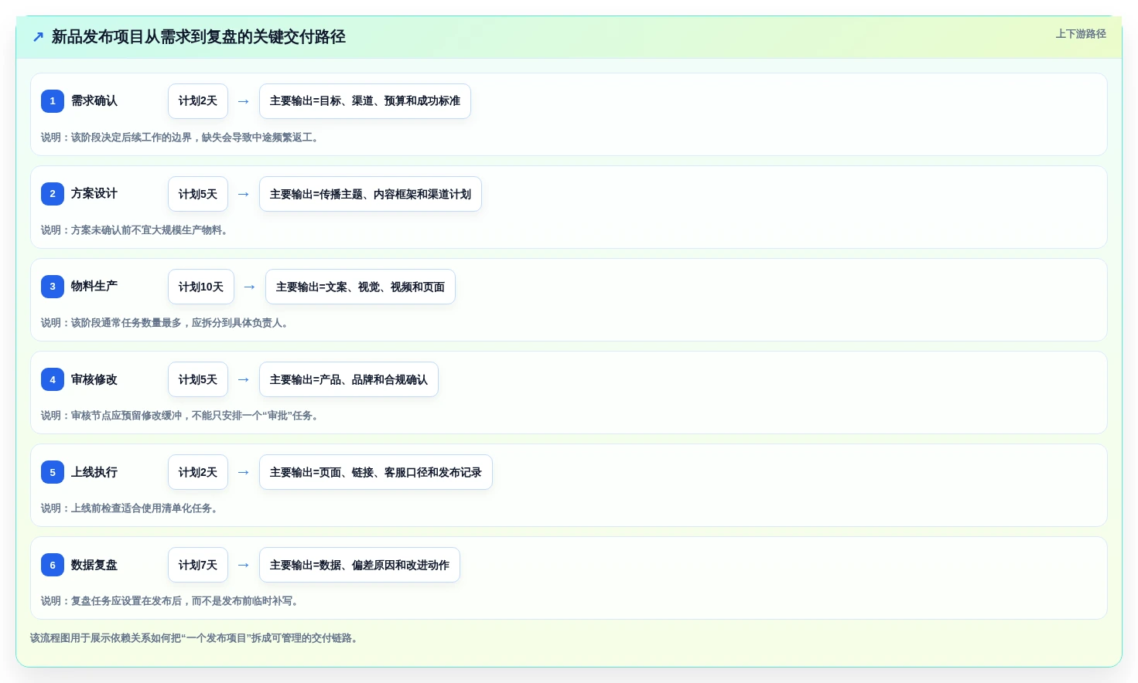Click the arrow after 计划5天 in 方案设计 row

pos(244,194)
